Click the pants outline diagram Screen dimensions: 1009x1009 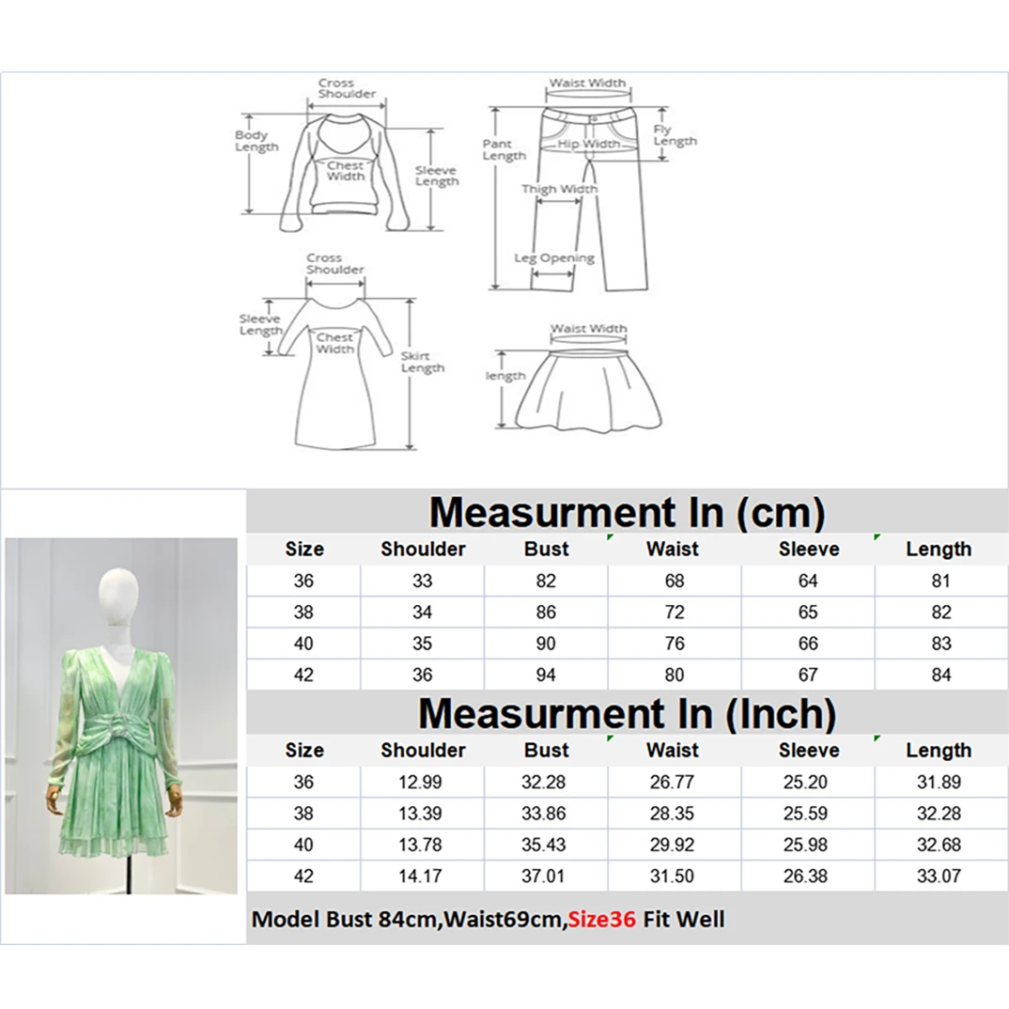[x=589, y=199]
